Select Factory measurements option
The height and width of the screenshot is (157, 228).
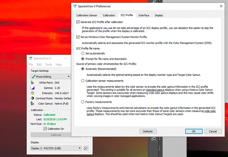83,102
